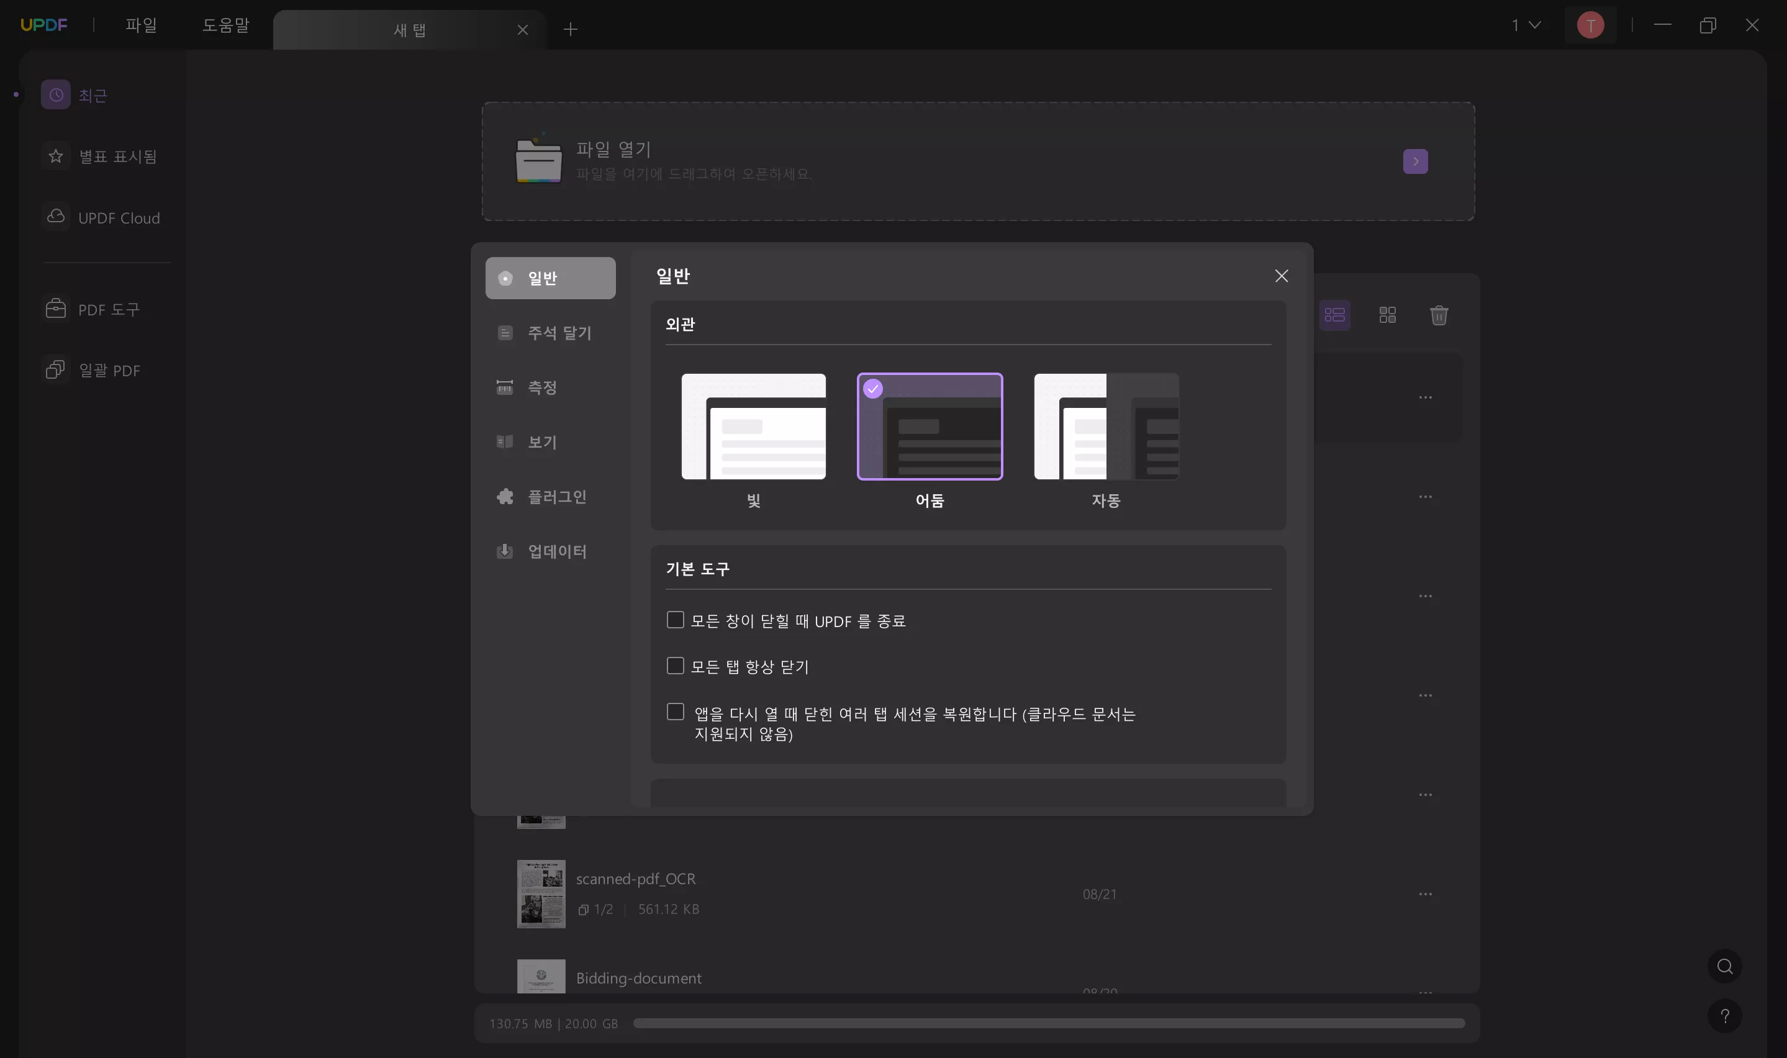Open more options for scanned-pdf_OCR
This screenshot has height=1058, width=1787.
1425,894
